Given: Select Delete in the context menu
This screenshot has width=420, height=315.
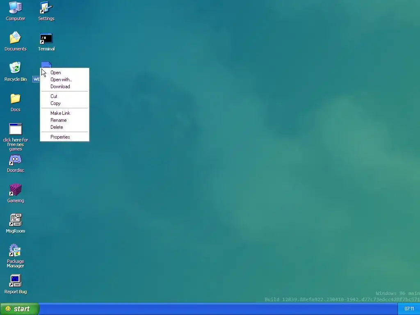Looking at the screenshot, I should point(64,127).
